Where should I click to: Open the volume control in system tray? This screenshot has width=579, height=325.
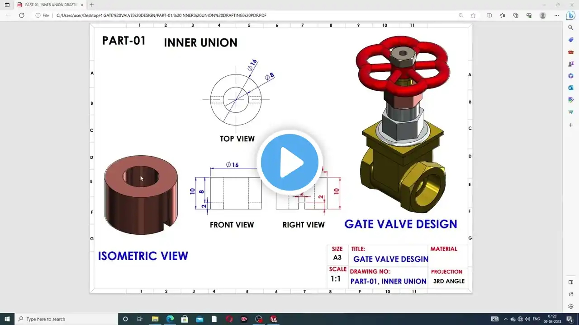[527, 319]
